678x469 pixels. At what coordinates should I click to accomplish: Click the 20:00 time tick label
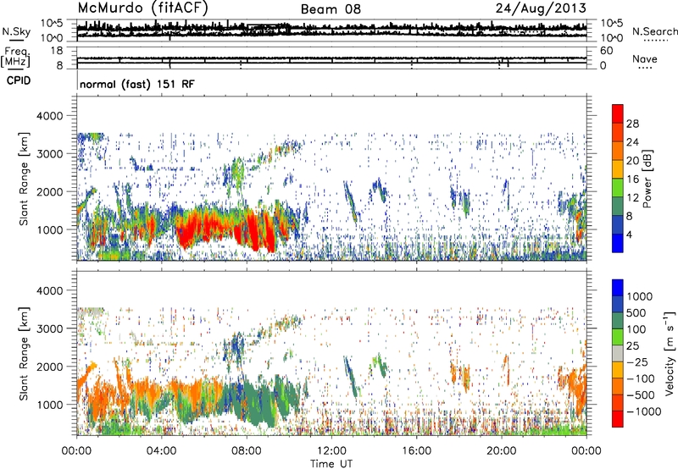pyautogui.click(x=501, y=451)
